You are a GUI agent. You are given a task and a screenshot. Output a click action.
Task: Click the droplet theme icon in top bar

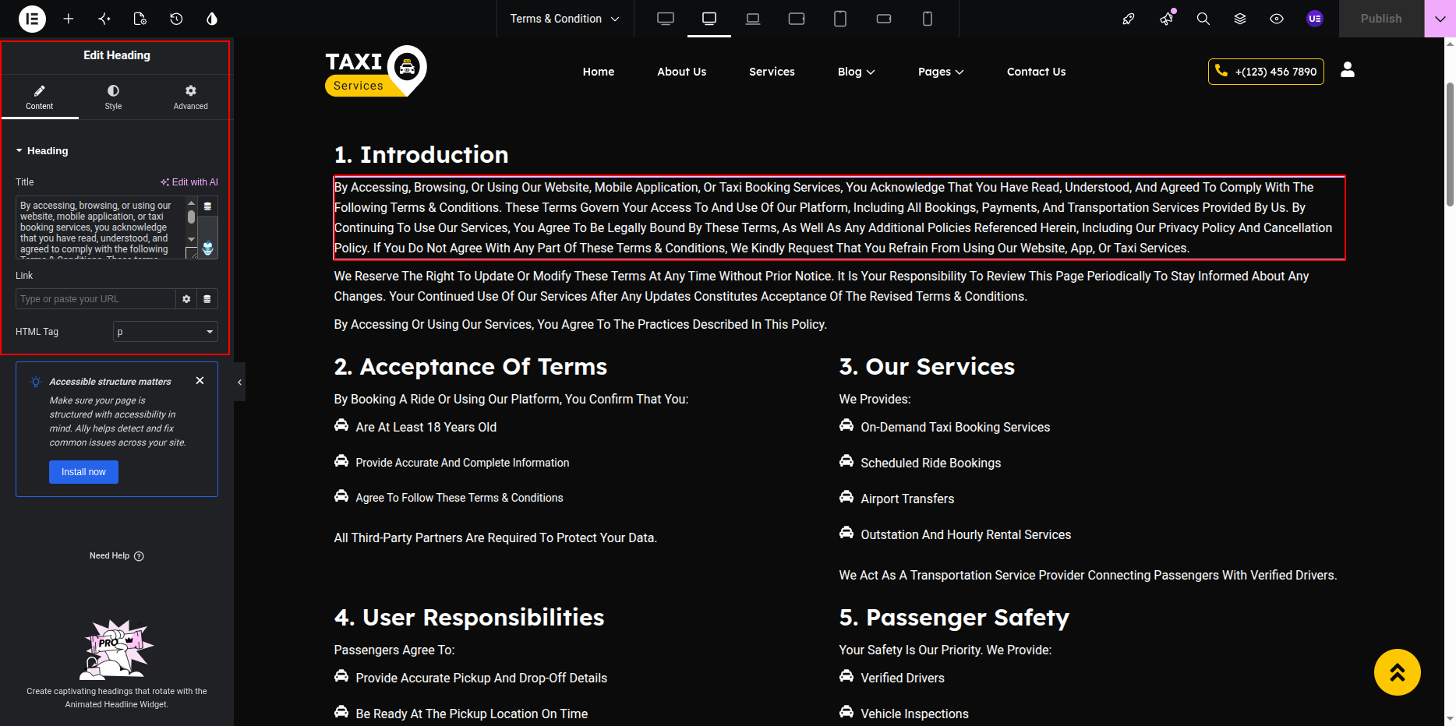(212, 19)
